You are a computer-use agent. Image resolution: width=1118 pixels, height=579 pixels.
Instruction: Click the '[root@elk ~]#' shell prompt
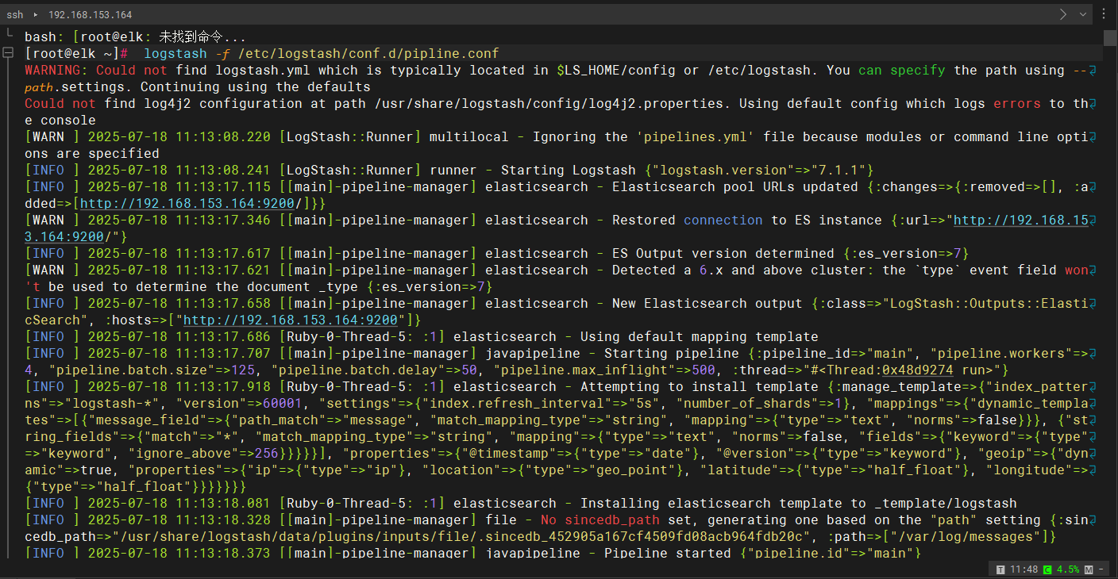[x=75, y=54]
